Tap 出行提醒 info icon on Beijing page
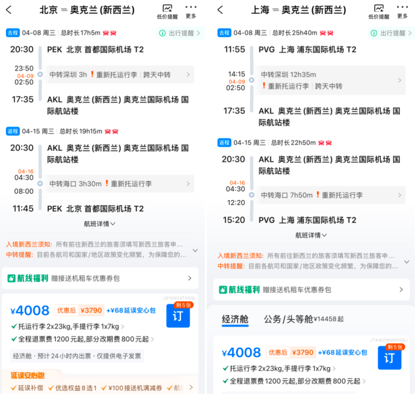Viewport: 415px width, 394px height. coord(163,33)
